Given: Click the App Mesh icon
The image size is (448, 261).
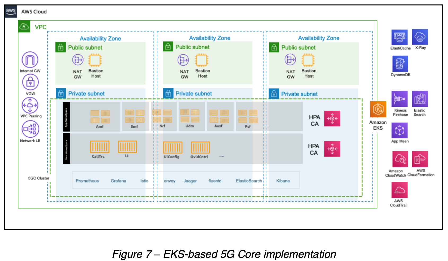Looking at the screenshot, I should click(x=399, y=130).
